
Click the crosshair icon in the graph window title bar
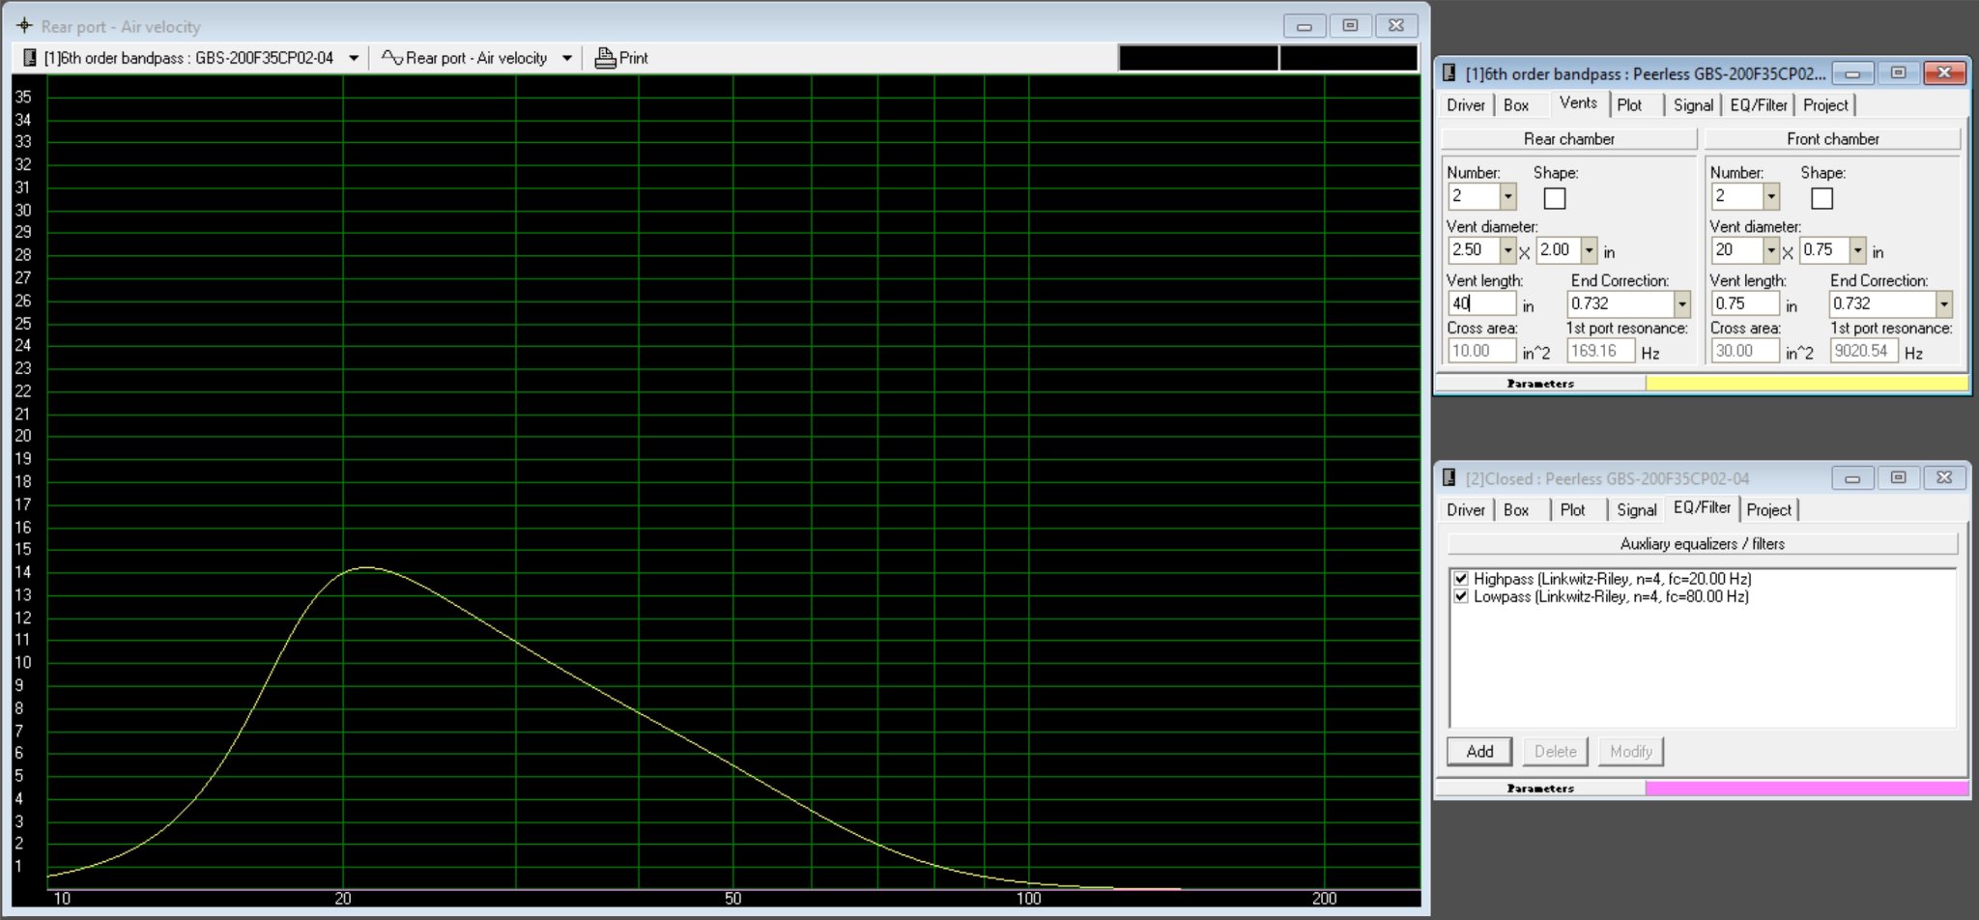pos(24,26)
